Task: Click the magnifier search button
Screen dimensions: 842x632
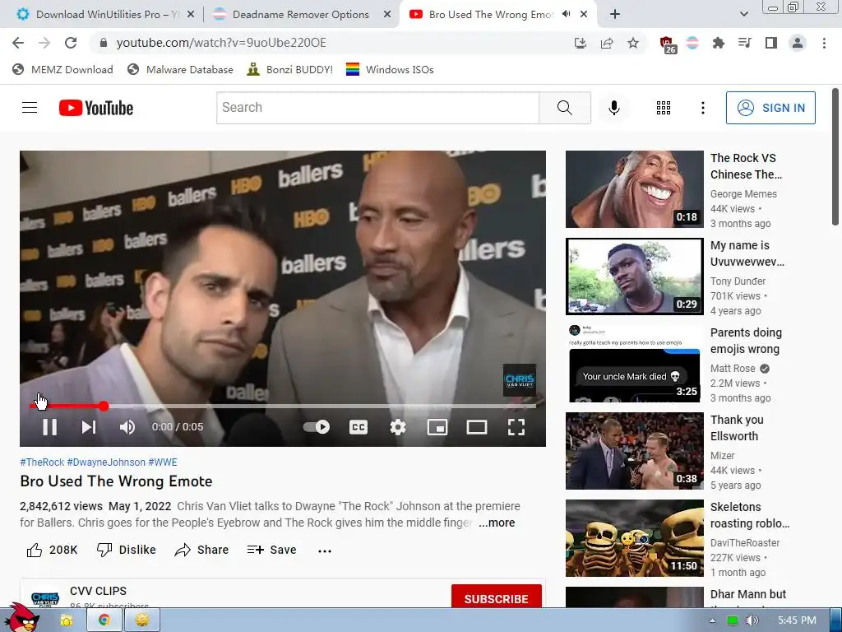Action: 564,108
